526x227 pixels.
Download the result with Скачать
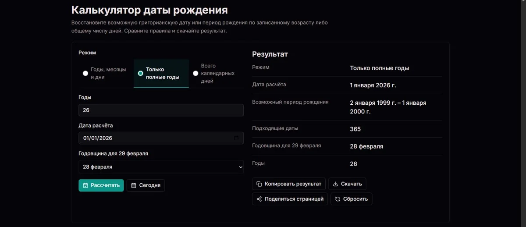[347, 184]
